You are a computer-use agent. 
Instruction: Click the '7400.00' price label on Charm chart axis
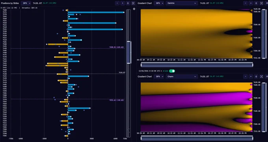pyautogui.click(x=257, y=111)
